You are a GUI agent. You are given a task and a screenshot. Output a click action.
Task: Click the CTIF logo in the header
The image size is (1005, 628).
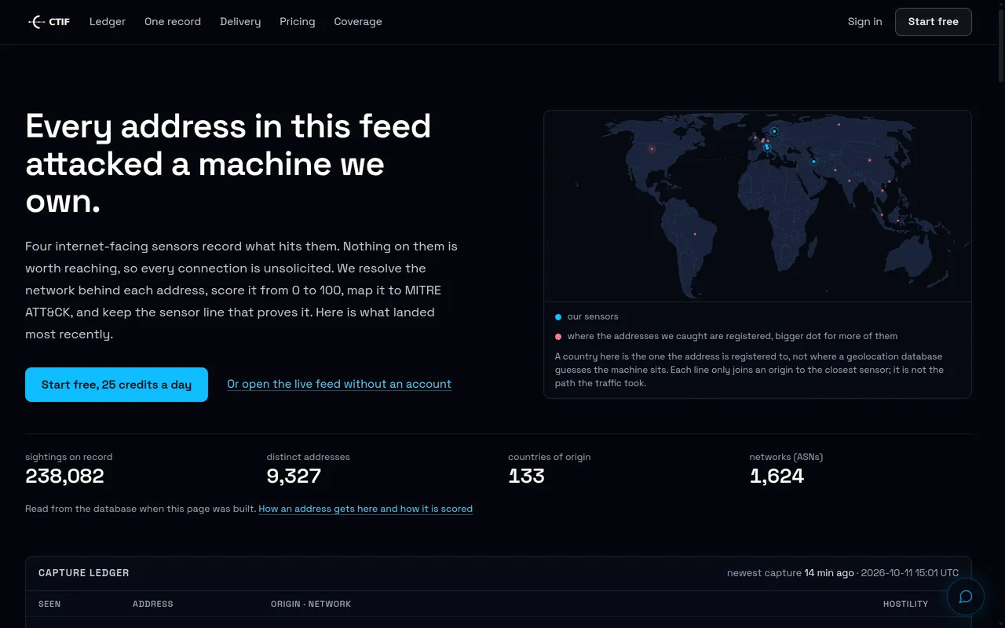click(x=49, y=22)
